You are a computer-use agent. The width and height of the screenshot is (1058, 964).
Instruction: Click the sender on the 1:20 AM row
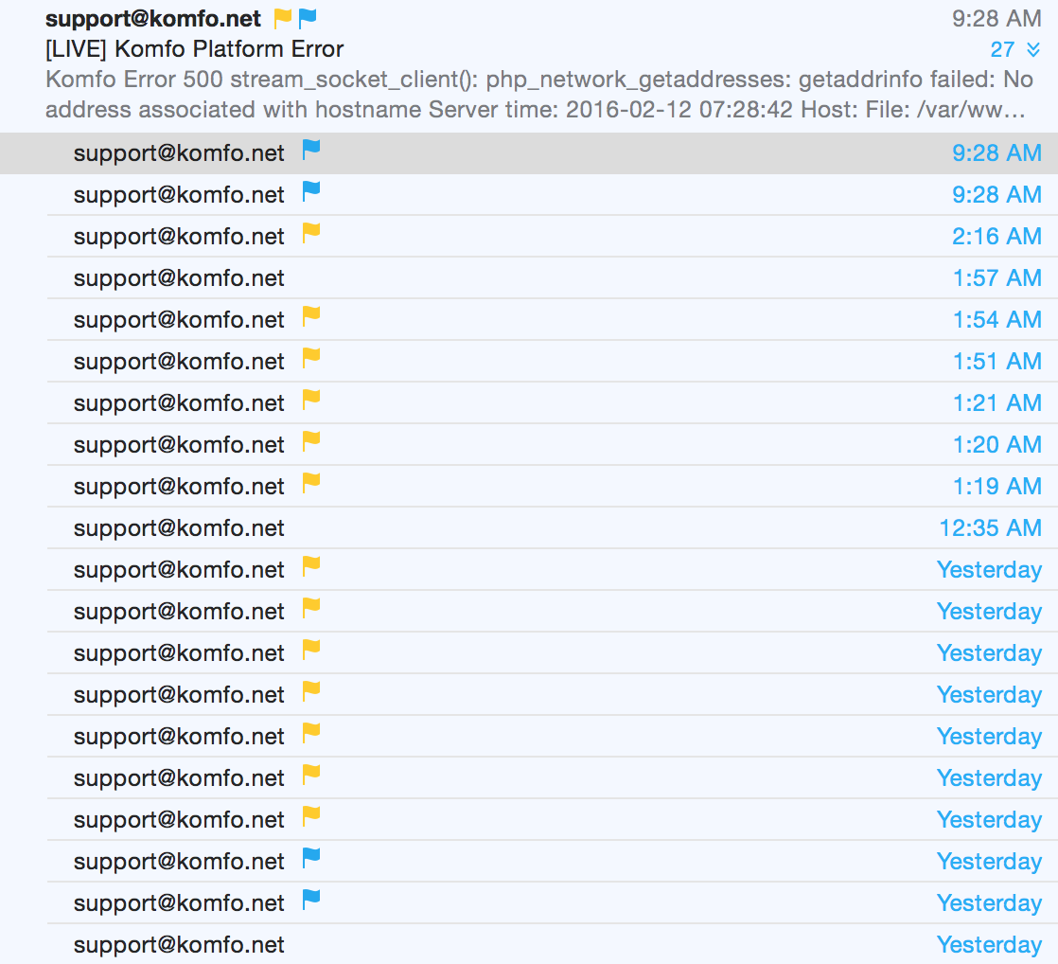179,446
